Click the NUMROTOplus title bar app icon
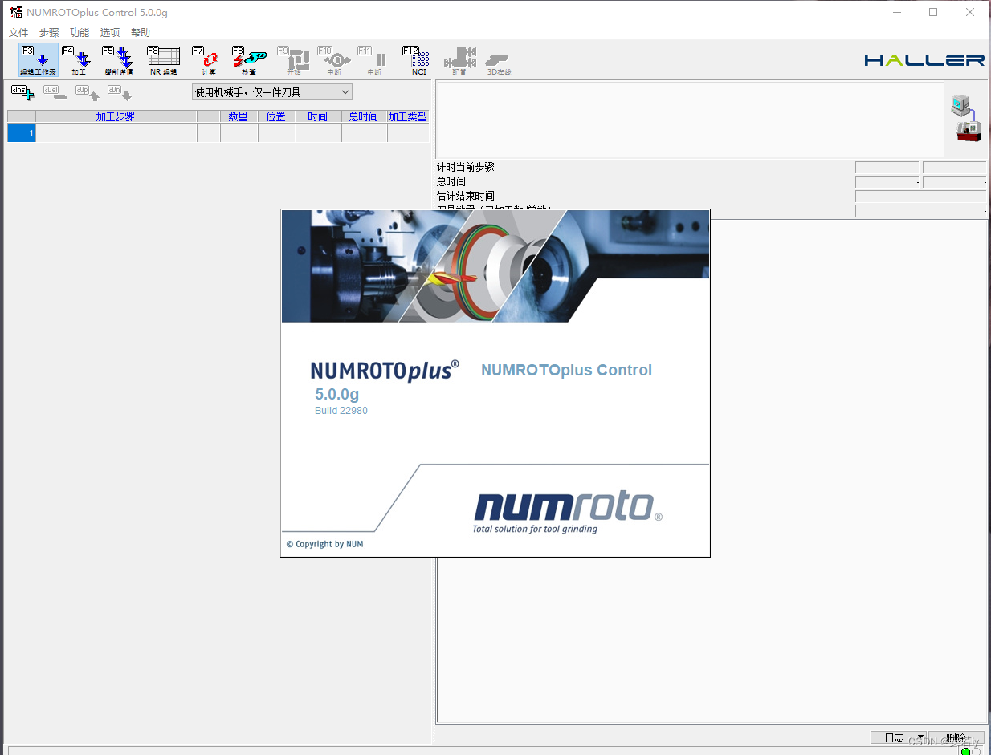 click(x=16, y=12)
